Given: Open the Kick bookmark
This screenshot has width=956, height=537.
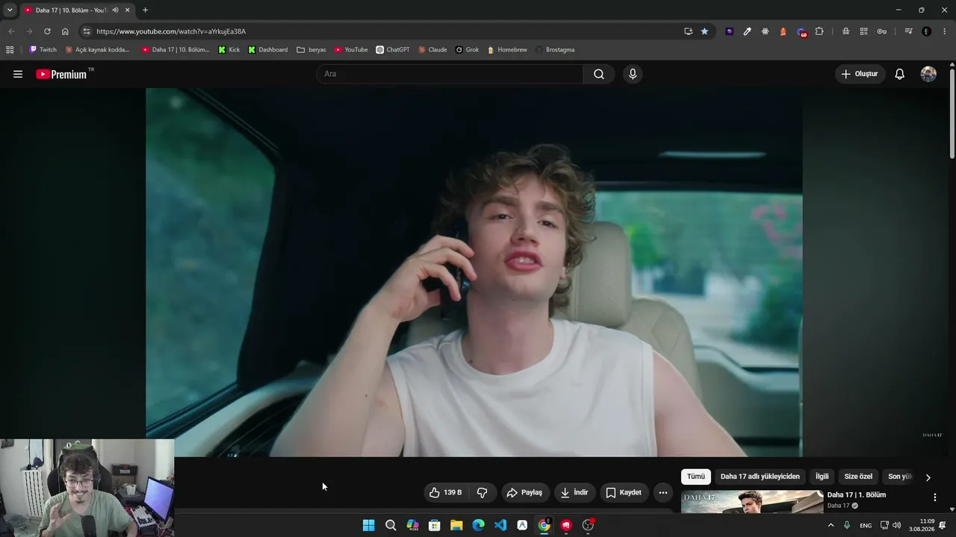Looking at the screenshot, I should click(x=229, y=50).
